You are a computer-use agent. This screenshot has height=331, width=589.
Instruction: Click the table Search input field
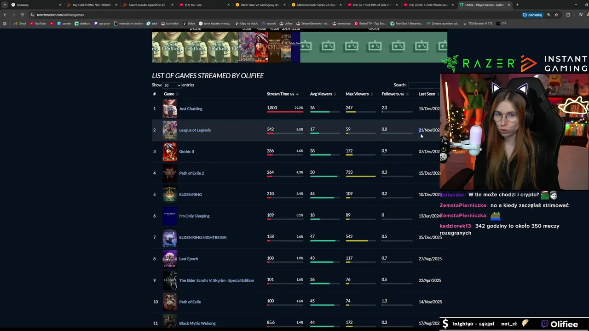(x=423, y=85)
